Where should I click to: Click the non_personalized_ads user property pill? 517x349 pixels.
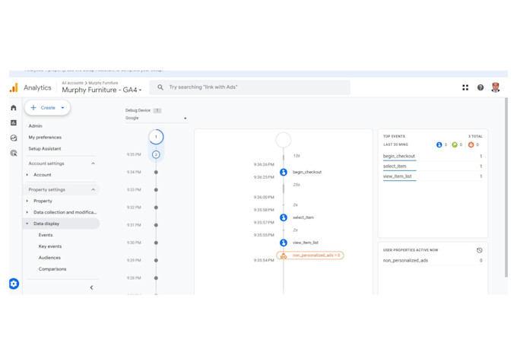pos(310,255)
